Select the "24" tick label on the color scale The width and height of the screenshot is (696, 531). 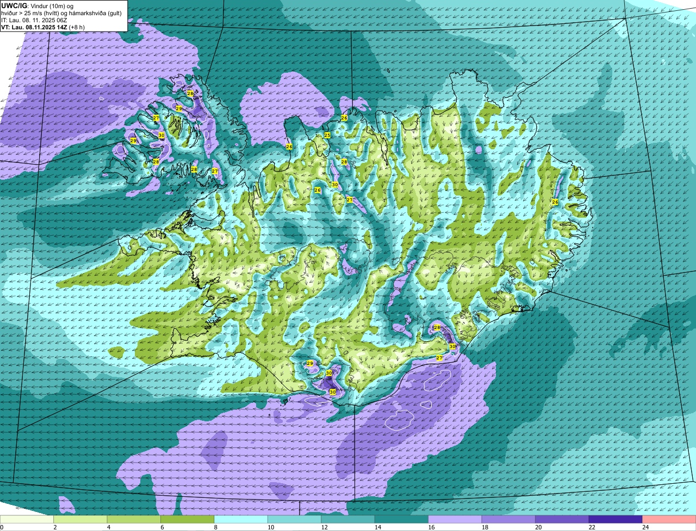pos(645,527)
